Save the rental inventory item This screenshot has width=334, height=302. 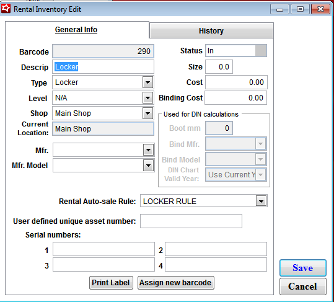(302, 268)
